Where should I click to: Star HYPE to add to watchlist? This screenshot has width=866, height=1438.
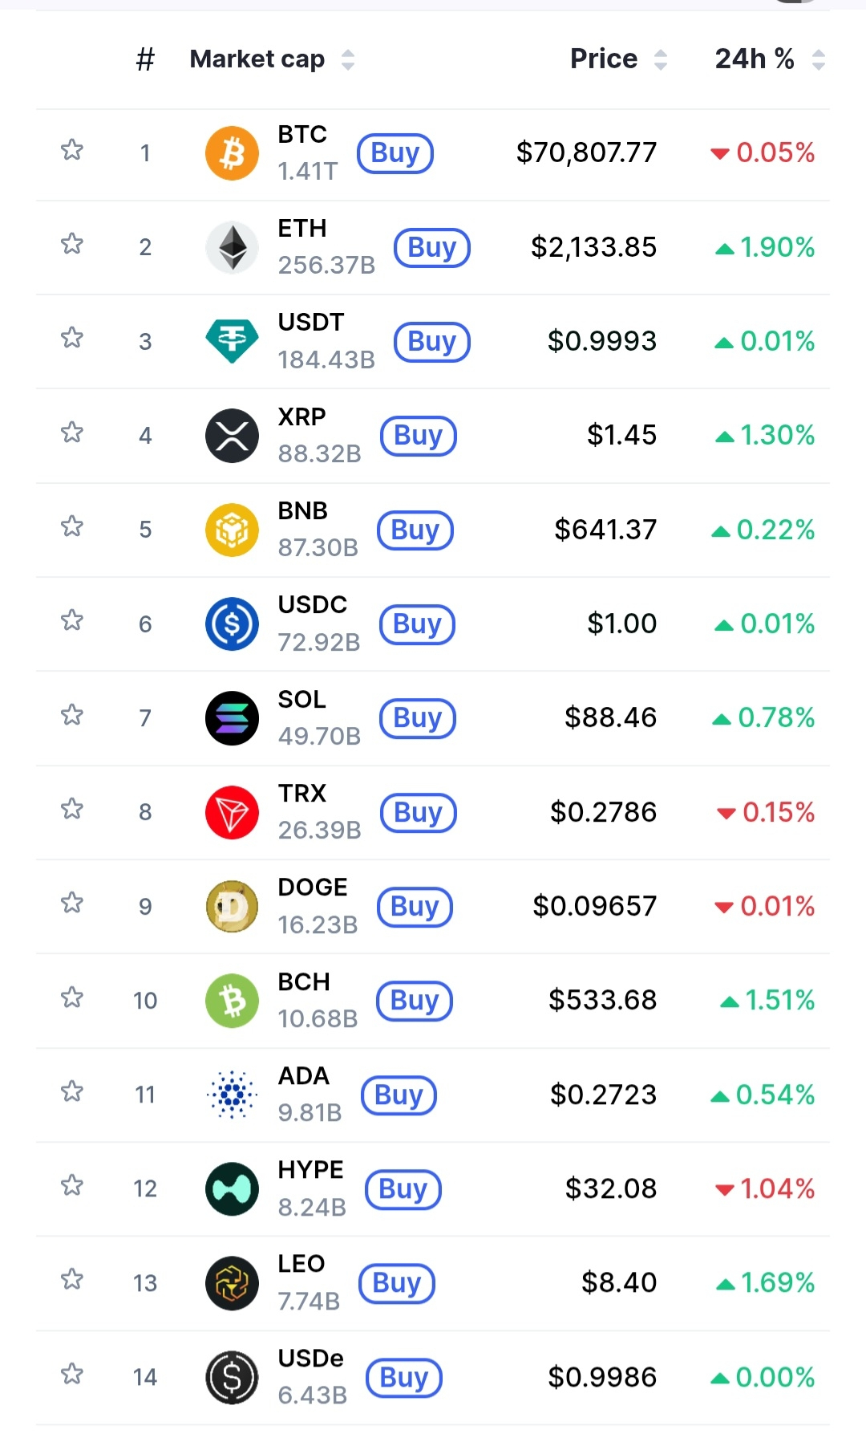[x=72, y=1185]
